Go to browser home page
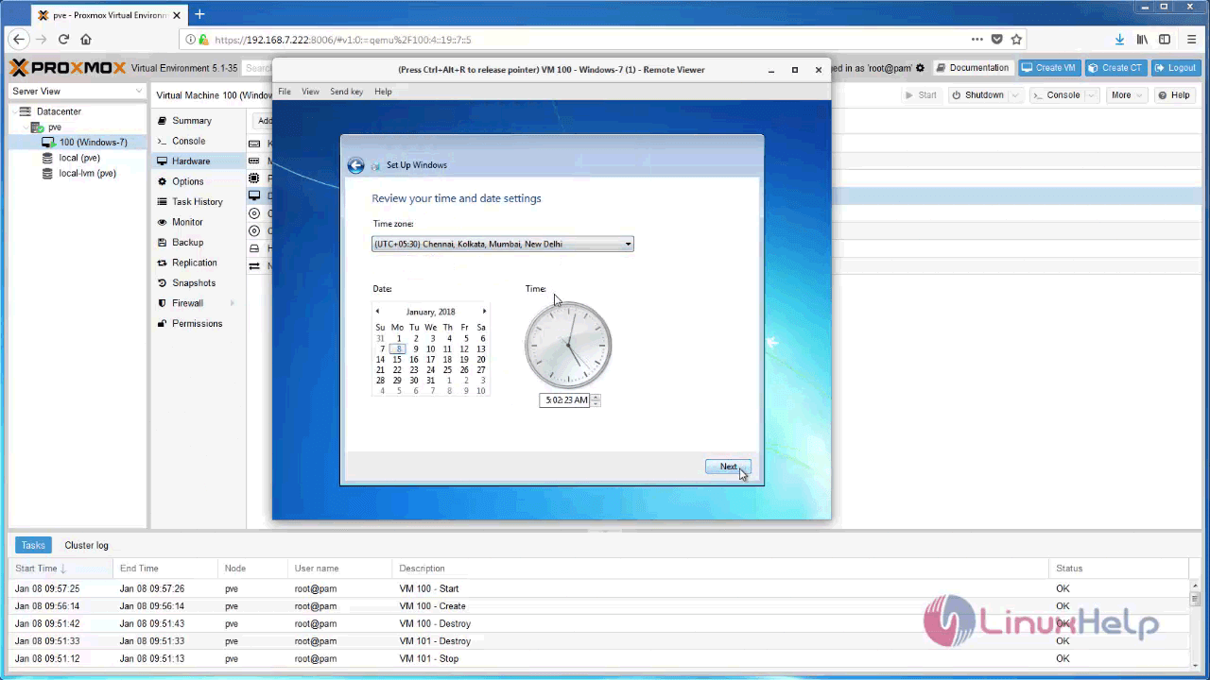The width and height of the screenshot is (1210, 680). click(x=86, y=40)
